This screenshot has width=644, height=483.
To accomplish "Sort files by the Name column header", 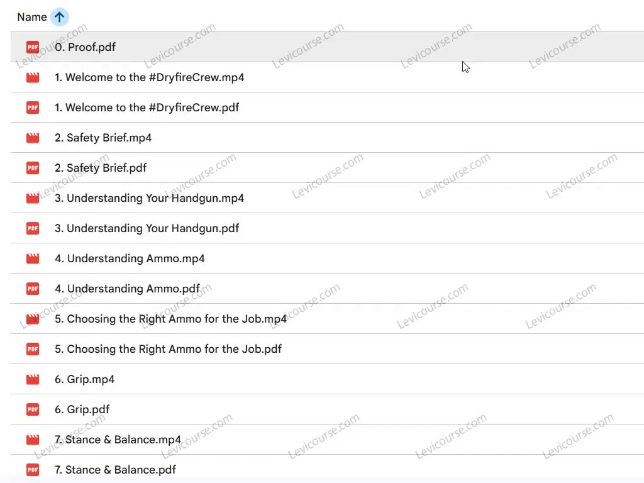I will (31, 17).
